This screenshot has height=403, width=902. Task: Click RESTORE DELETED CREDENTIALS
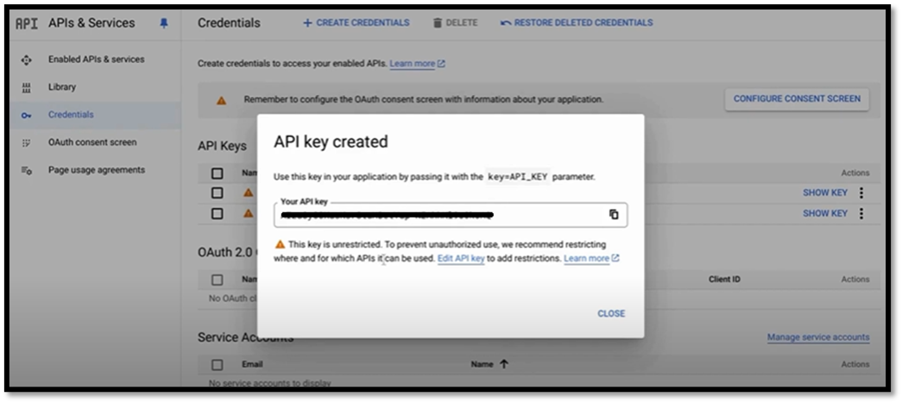coord(577,23)
